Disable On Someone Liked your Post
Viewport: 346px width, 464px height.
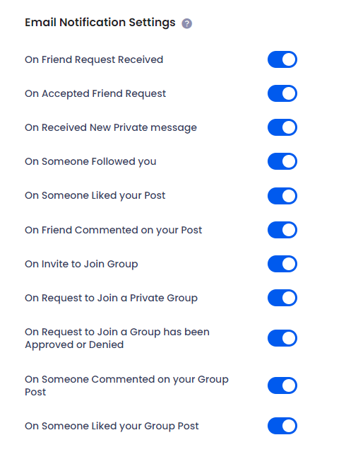(282, 196)
